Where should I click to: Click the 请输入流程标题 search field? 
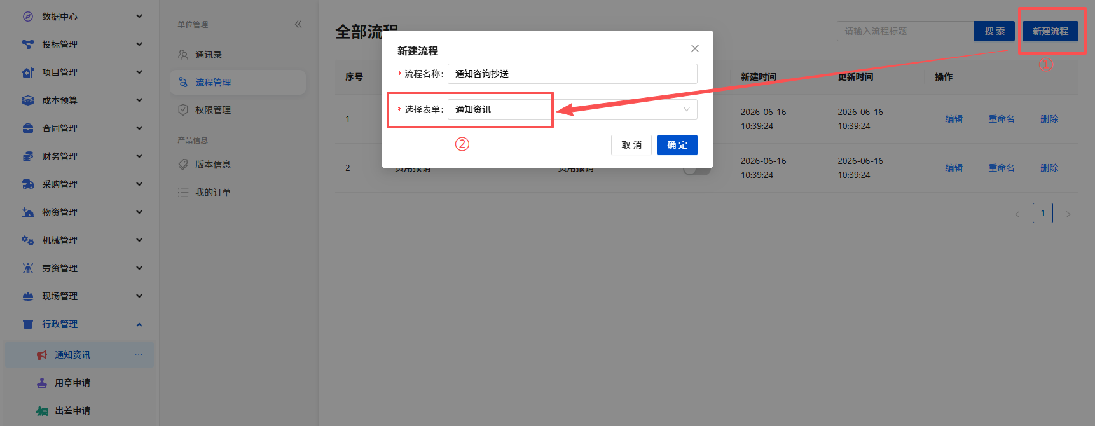click(x=906, y=31)
